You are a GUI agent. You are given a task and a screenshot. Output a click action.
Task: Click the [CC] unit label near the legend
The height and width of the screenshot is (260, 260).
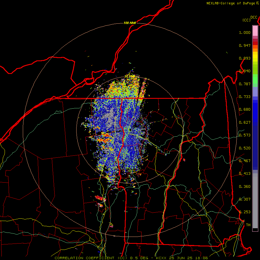(x=247, y=20)
